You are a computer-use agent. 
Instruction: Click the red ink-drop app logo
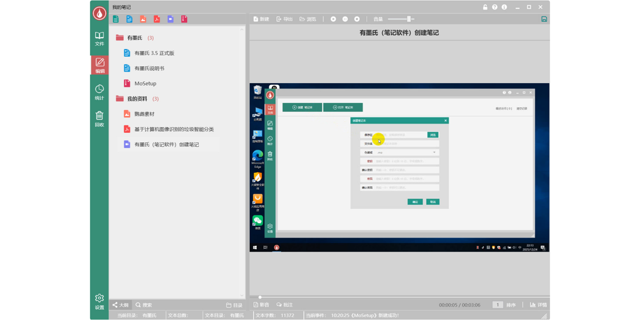click(x=99, y=13)
